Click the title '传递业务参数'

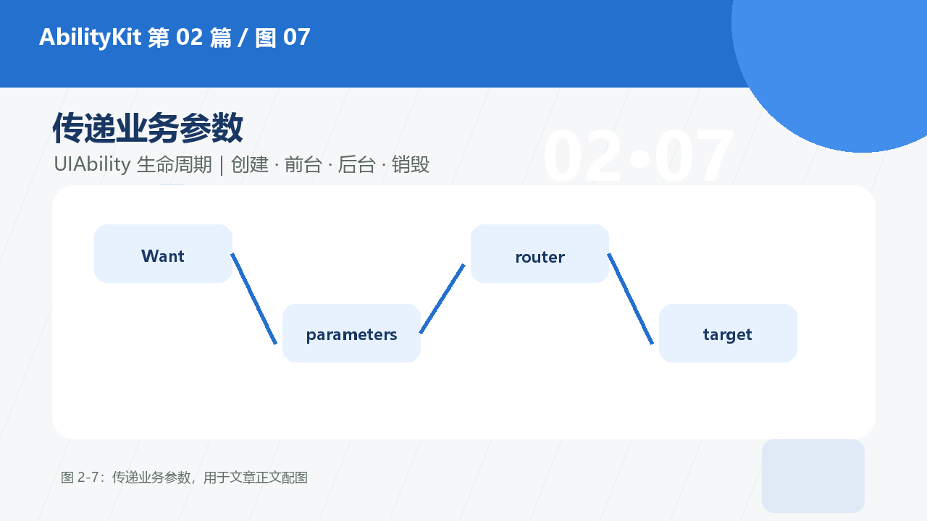click(148, 128)
